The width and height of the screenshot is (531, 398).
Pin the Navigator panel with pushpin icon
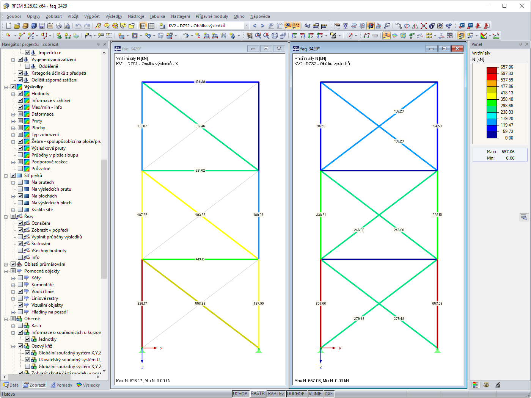99,44
